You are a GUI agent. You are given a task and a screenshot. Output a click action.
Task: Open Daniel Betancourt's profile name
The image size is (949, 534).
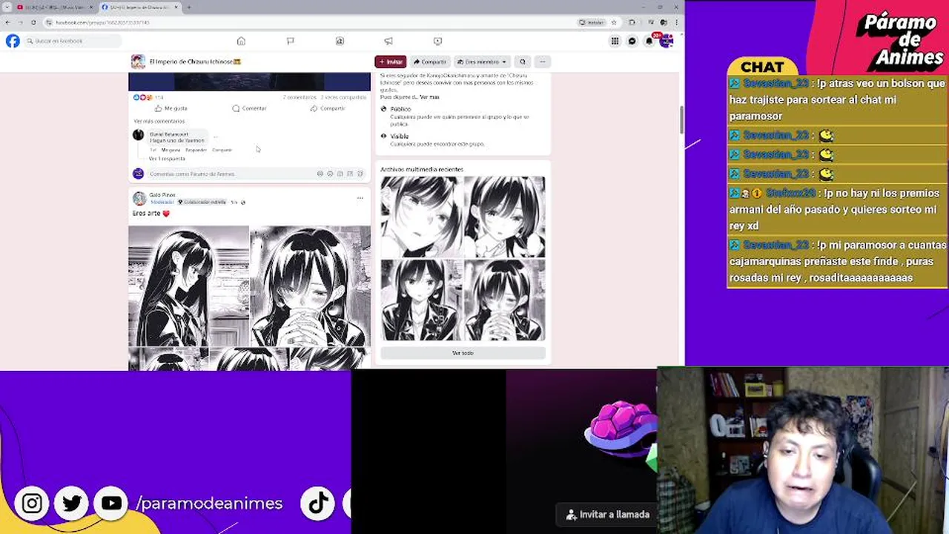tap(169, 134)
